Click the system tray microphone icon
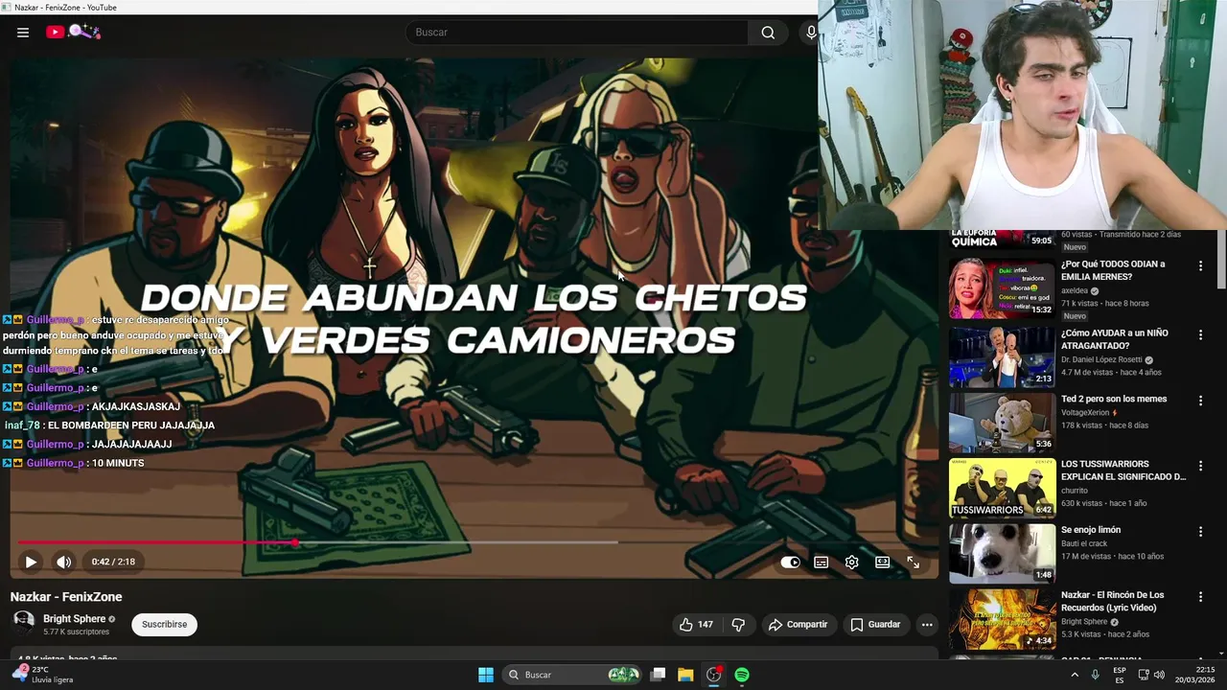The height and width of the screenshot is (690, 1227). (1095, 675)
